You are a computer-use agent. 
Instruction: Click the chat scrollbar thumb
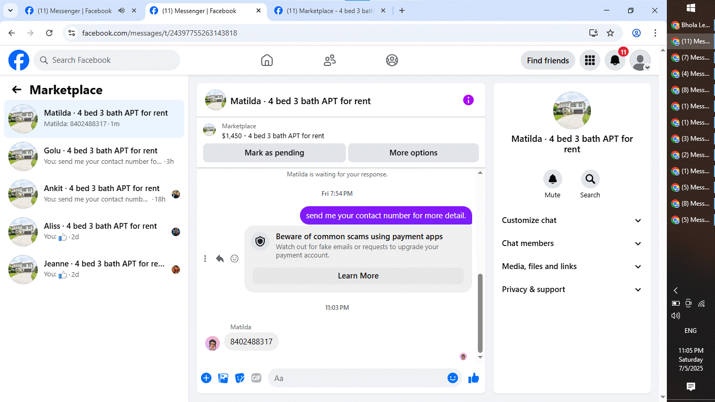click(x=481, y=312)
